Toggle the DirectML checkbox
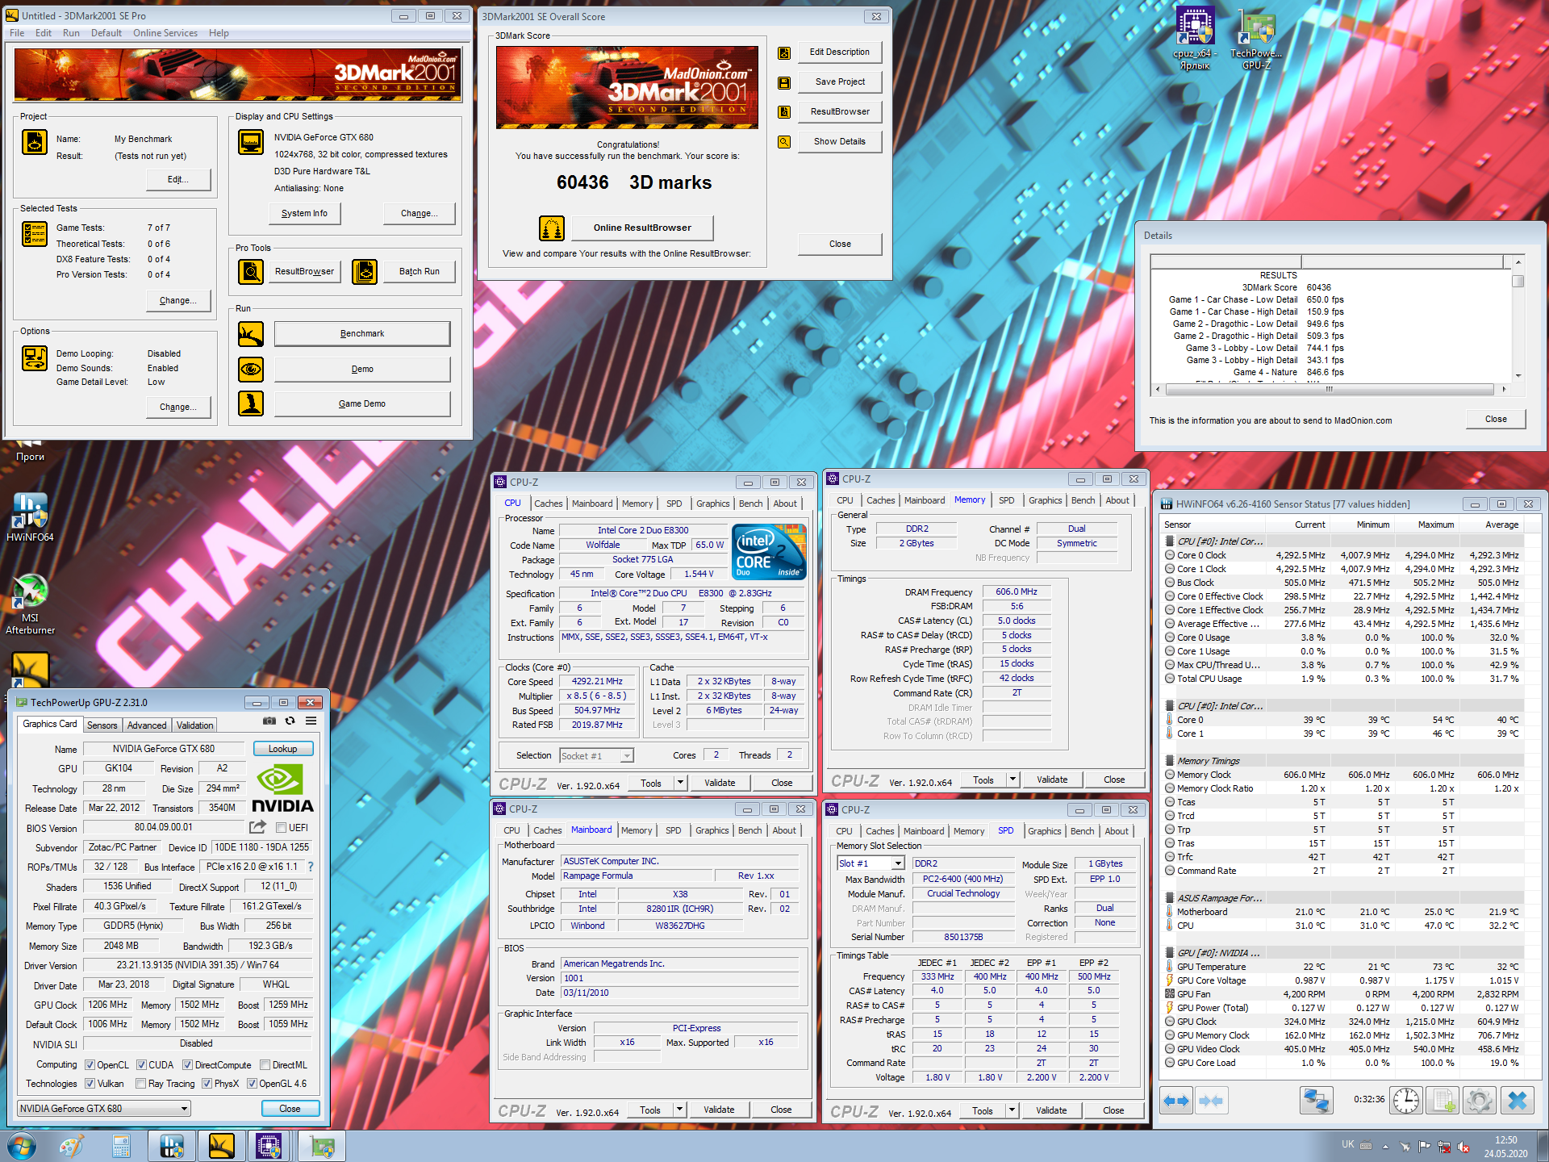The width and height of the screenshot is (1549, 1162). 265,1065
